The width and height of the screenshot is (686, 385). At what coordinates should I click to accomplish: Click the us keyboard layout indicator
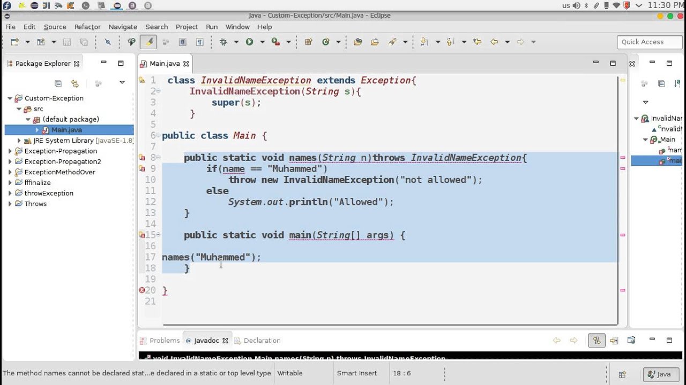[x=566, y=5]
